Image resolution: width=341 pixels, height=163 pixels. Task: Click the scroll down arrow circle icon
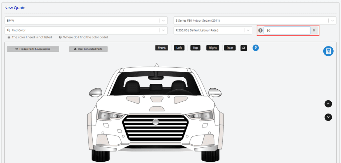click(x=328, y=117)
